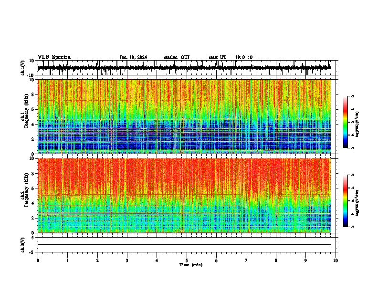Click the flat ch.3 voltage line
Image resolution: width=378 pixels, height=292 pixels.
184,245
